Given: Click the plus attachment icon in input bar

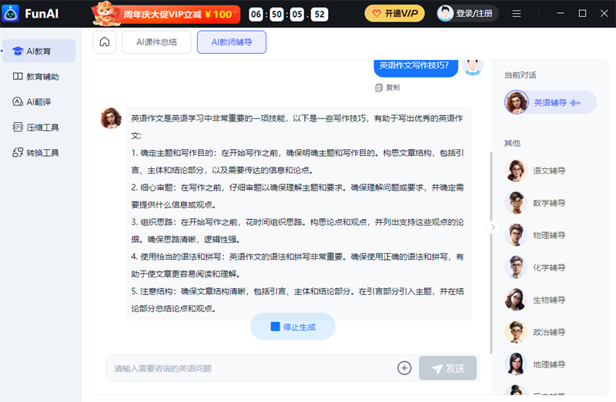Looking at the screenshot, I should [404, 368].
